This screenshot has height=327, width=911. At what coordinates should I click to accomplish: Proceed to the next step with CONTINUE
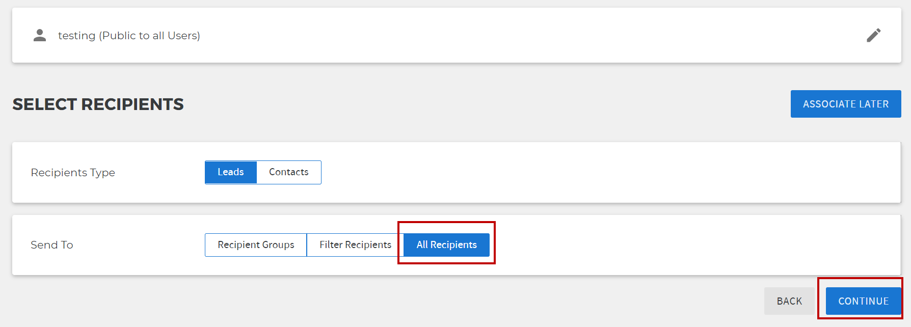coord(863,301)
